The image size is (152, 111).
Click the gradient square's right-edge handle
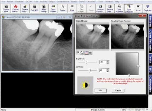tap(138, 66)
